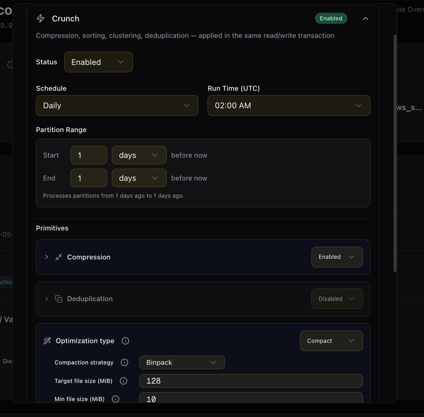The image size is (424, 417).
Task: Click the Min file size field showing 10
Action: pyautogui.click(x=251, y=398)
